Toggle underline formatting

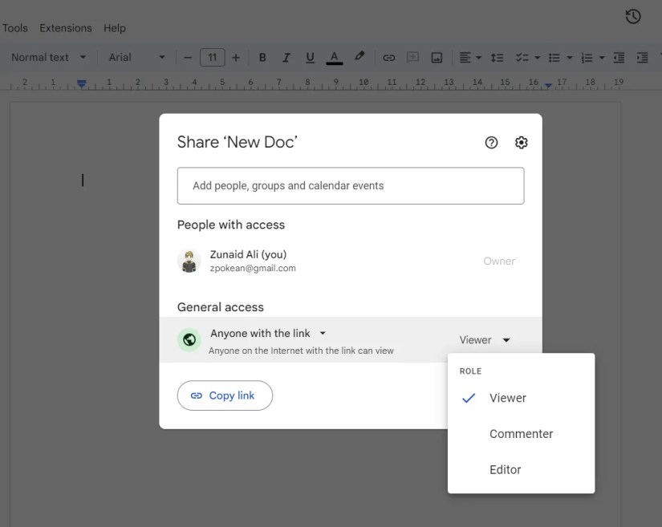(x=310, y=57)
